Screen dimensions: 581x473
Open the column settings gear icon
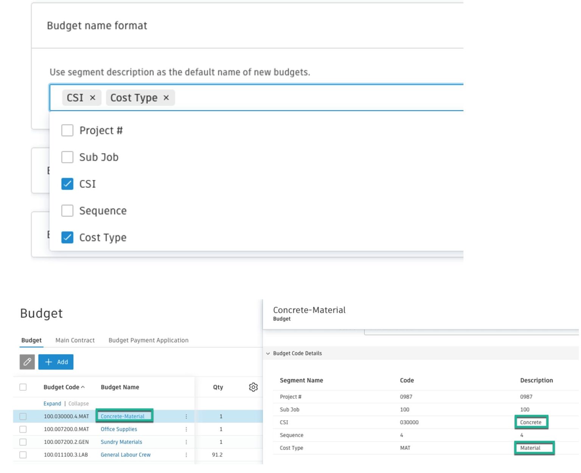253,387
